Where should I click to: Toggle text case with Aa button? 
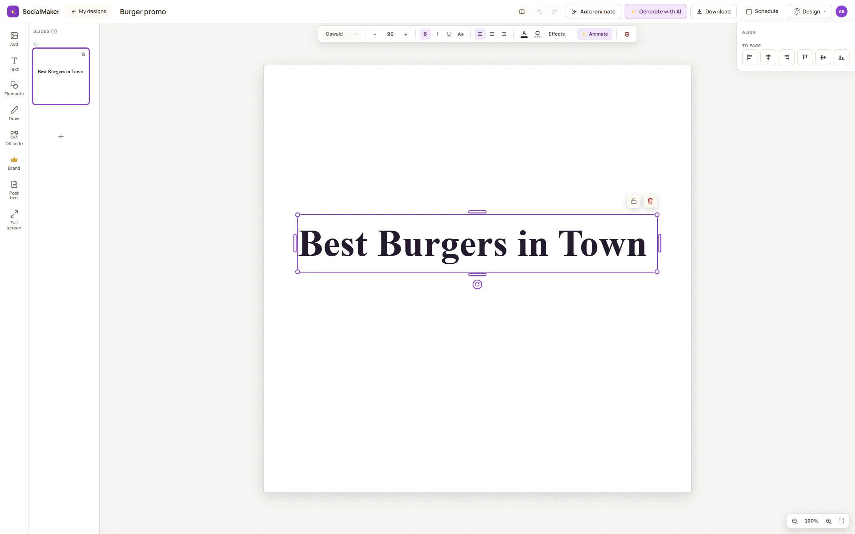pyautogui.click(x=460, y=34)
